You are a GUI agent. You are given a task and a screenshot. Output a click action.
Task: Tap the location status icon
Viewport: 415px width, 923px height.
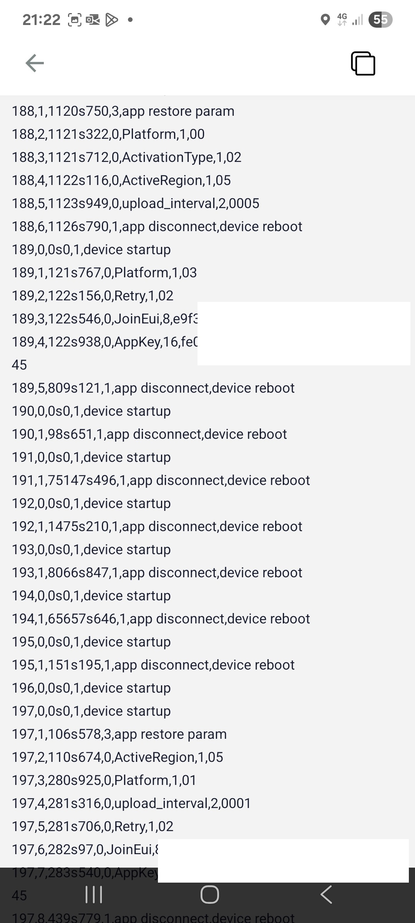[x=325, y=20]
